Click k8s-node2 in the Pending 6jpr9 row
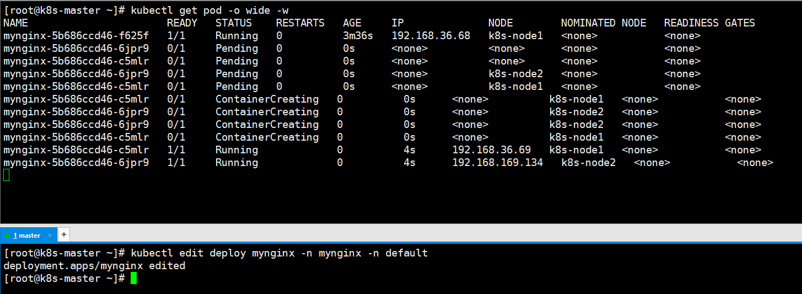802x294 pixels. pyautogui.click(x=515, y=73)
